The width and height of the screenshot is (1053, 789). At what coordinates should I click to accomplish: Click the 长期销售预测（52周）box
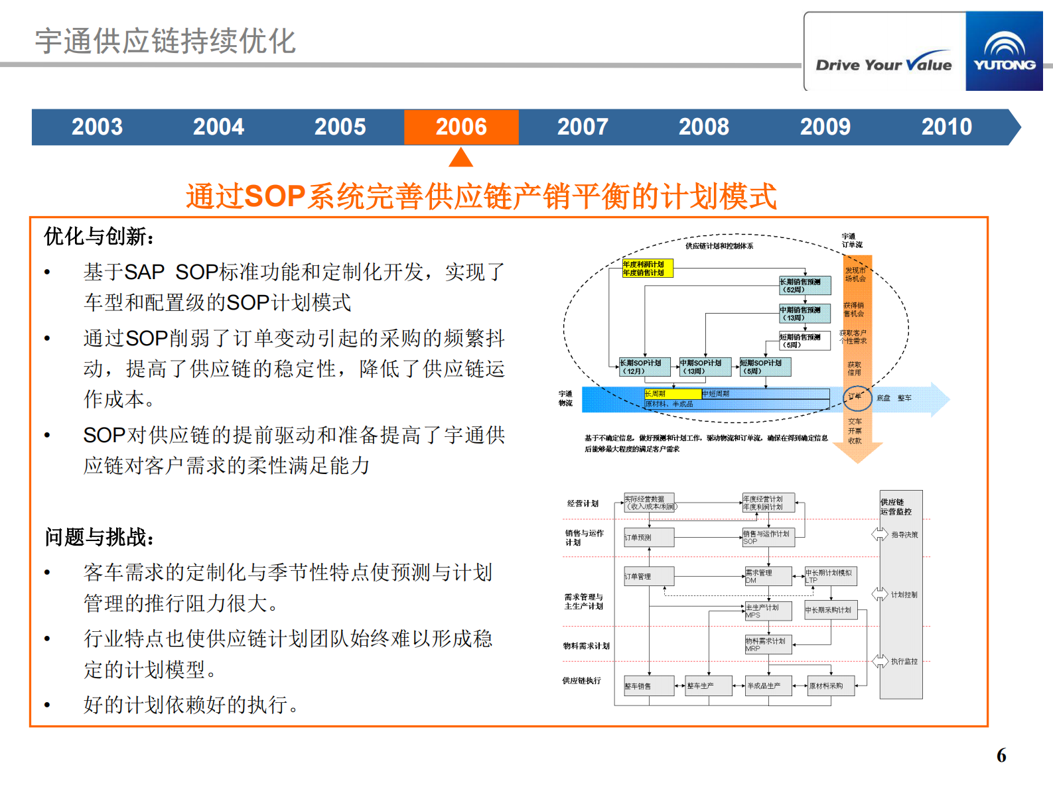pyautogui.click(x=805, y=286)
